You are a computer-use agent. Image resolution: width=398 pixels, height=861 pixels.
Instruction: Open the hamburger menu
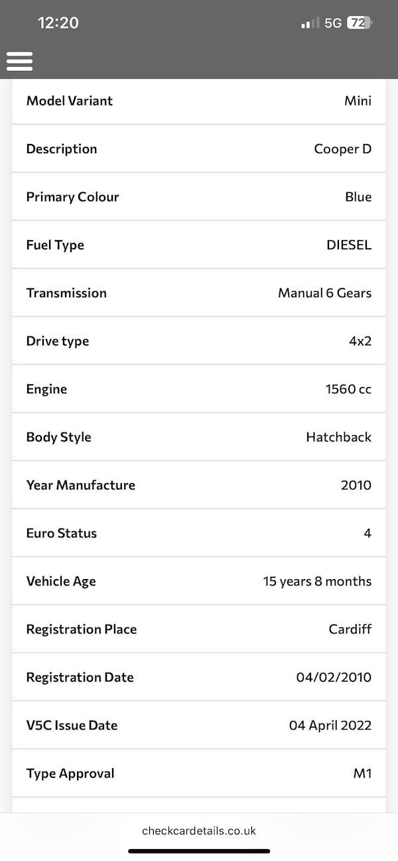(20, 60)
